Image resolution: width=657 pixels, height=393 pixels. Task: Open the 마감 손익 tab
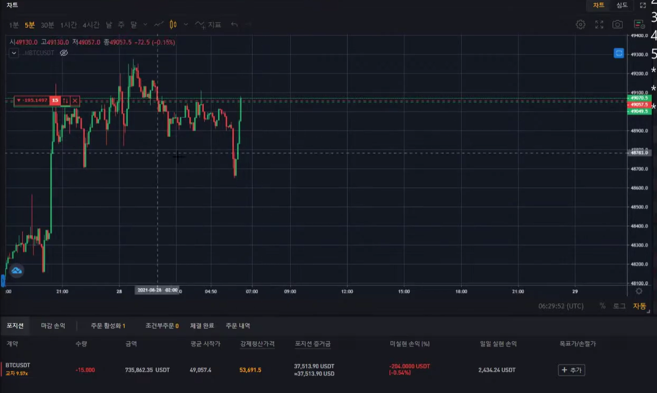(x=53, y=326)
